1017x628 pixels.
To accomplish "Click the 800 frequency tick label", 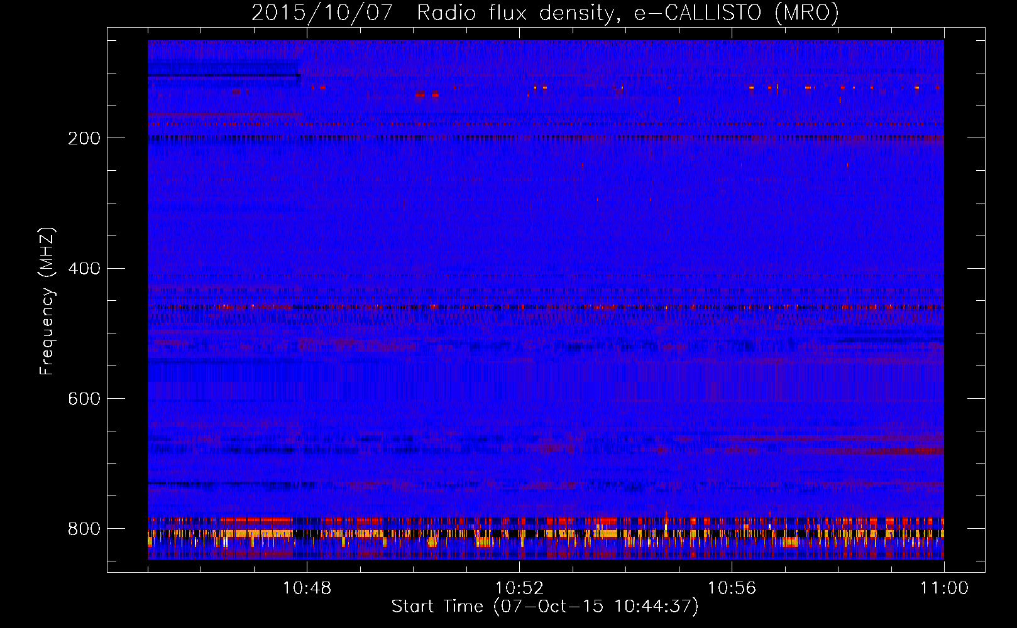I will (84, 529).
